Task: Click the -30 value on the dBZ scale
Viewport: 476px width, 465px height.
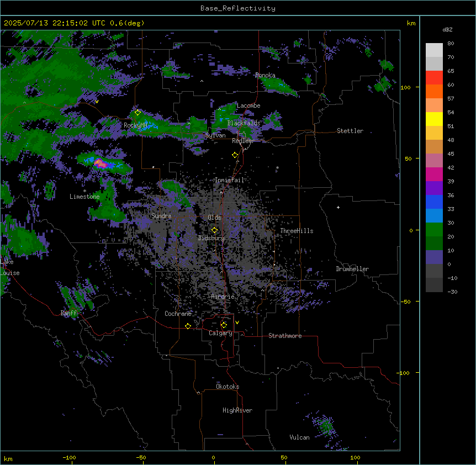Action: click(452, 292)
